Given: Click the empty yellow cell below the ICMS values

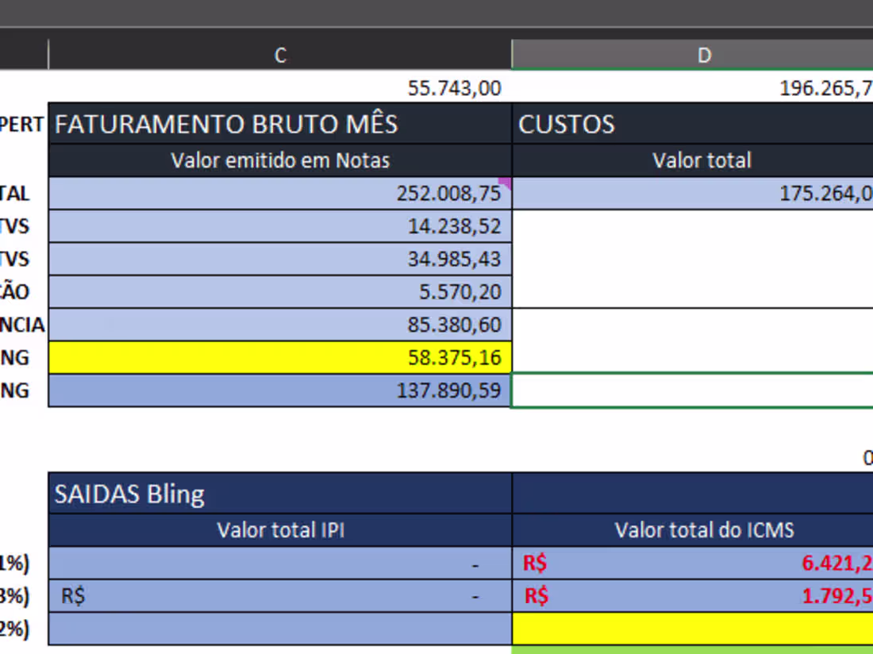Looking at the screenshot, I should pyautogui.click(x=703, y=628).
